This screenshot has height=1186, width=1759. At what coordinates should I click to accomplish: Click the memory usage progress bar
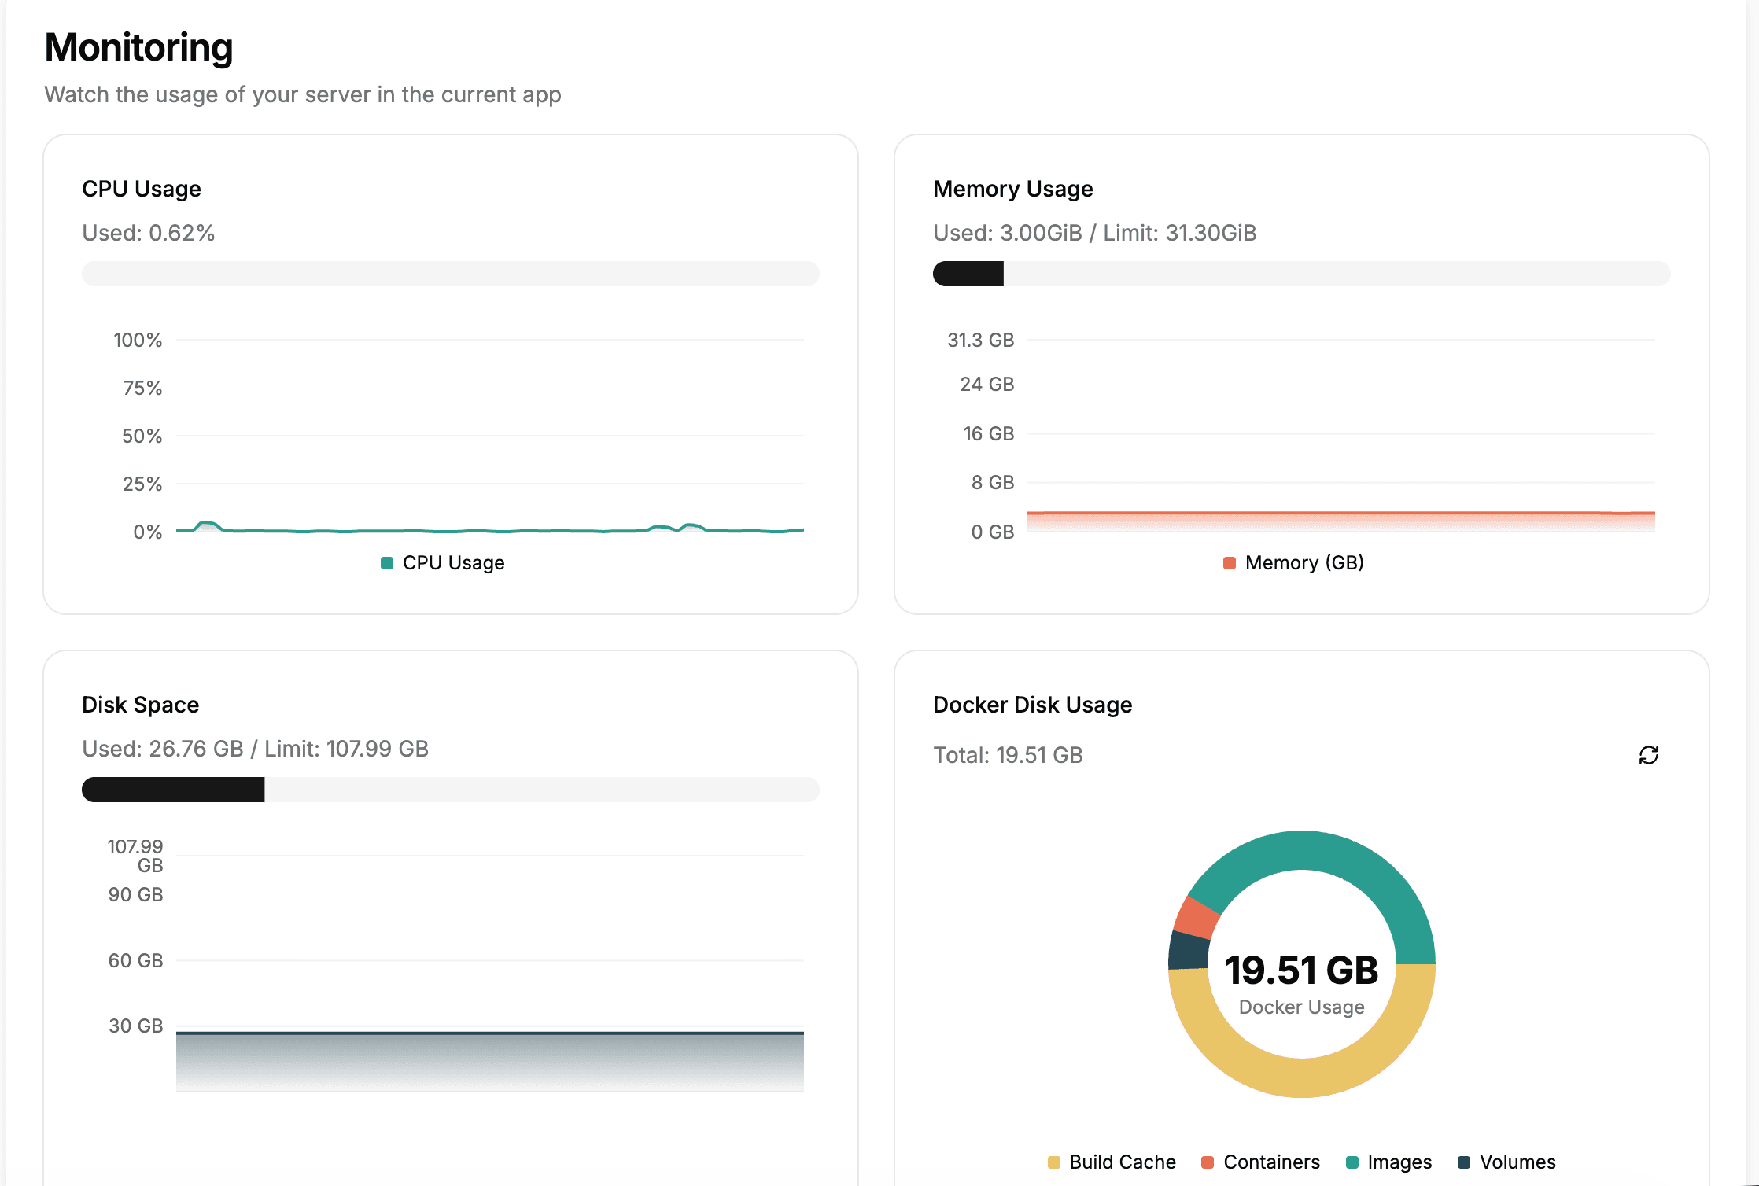coord(1302,274)
